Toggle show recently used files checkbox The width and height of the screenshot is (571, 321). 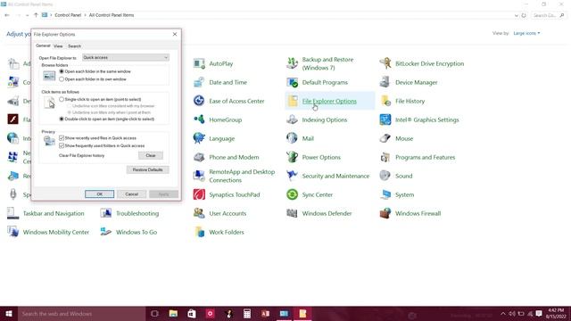(62, 138)
